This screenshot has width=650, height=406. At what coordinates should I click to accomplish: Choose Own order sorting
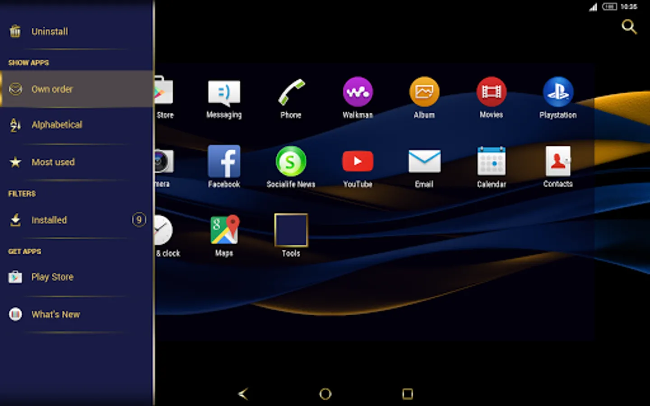[76, 89]
